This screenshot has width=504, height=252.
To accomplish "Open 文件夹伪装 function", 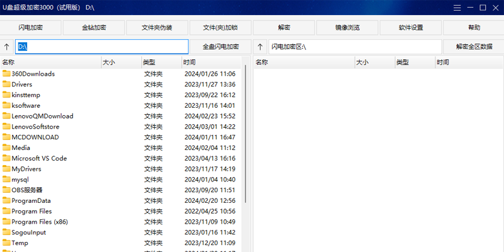I will pos(157,28).
